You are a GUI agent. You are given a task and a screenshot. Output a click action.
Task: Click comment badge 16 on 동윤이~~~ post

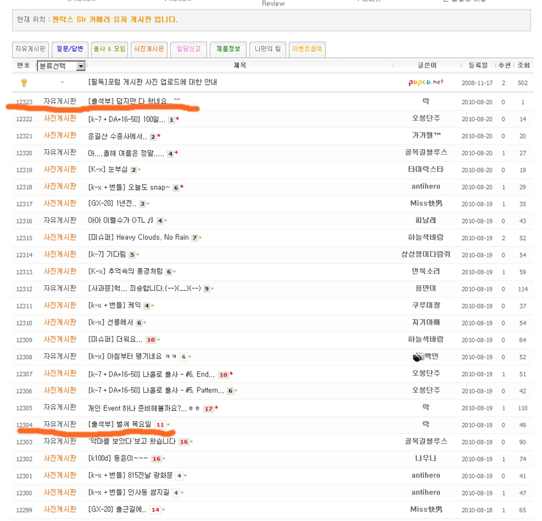156,459
